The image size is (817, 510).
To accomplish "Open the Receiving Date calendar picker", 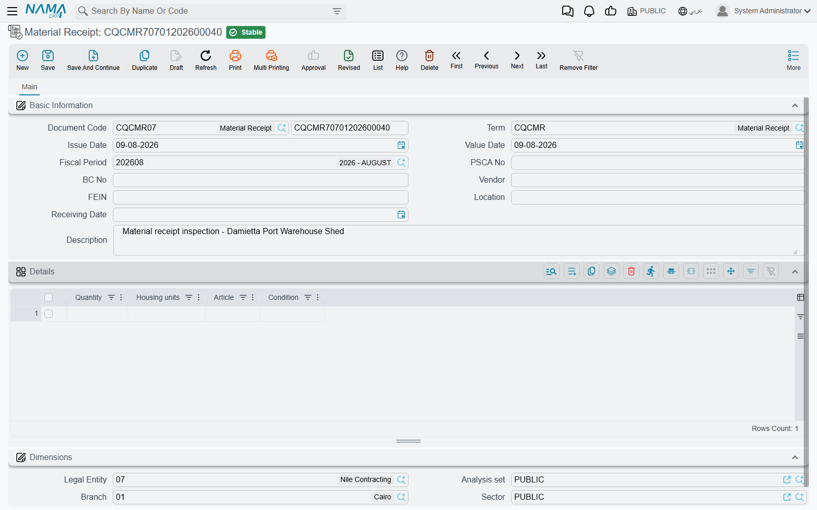I will pyautogui.click(x=401, y=215).
